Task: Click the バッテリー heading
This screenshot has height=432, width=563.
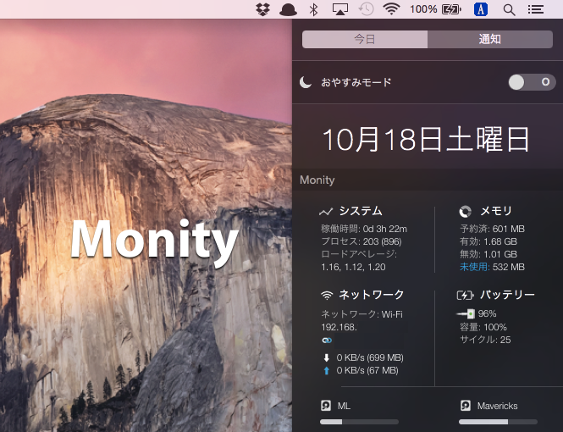Action: coord(508,295)
